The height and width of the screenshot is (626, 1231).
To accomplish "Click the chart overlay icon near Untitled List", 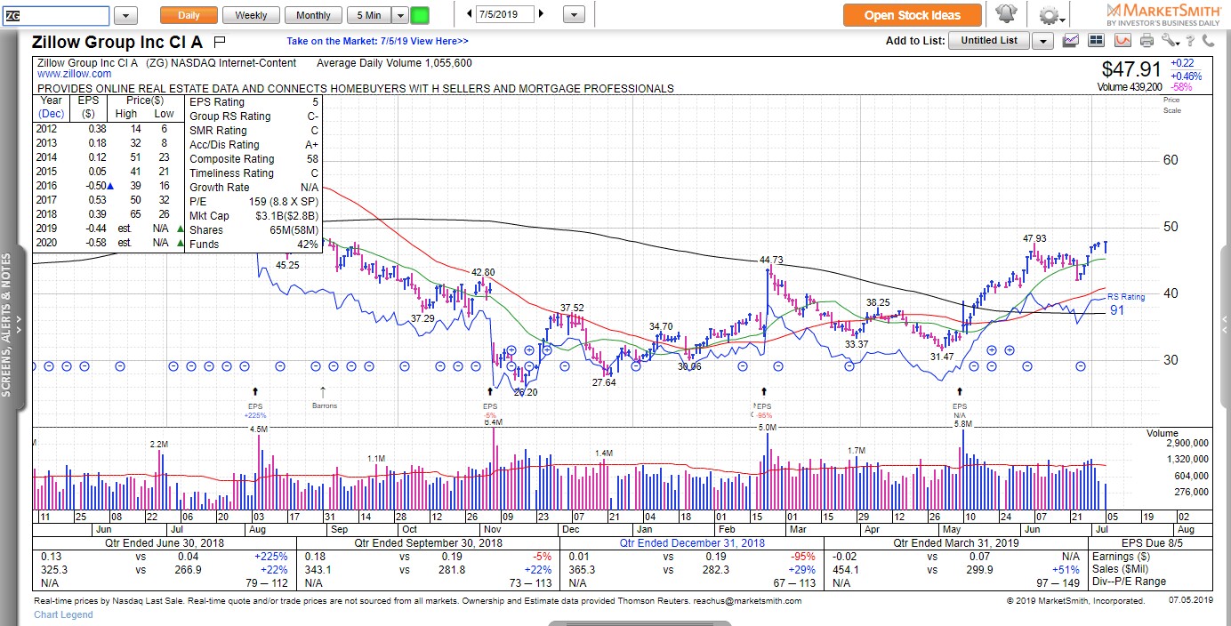I will point(1072,41).
